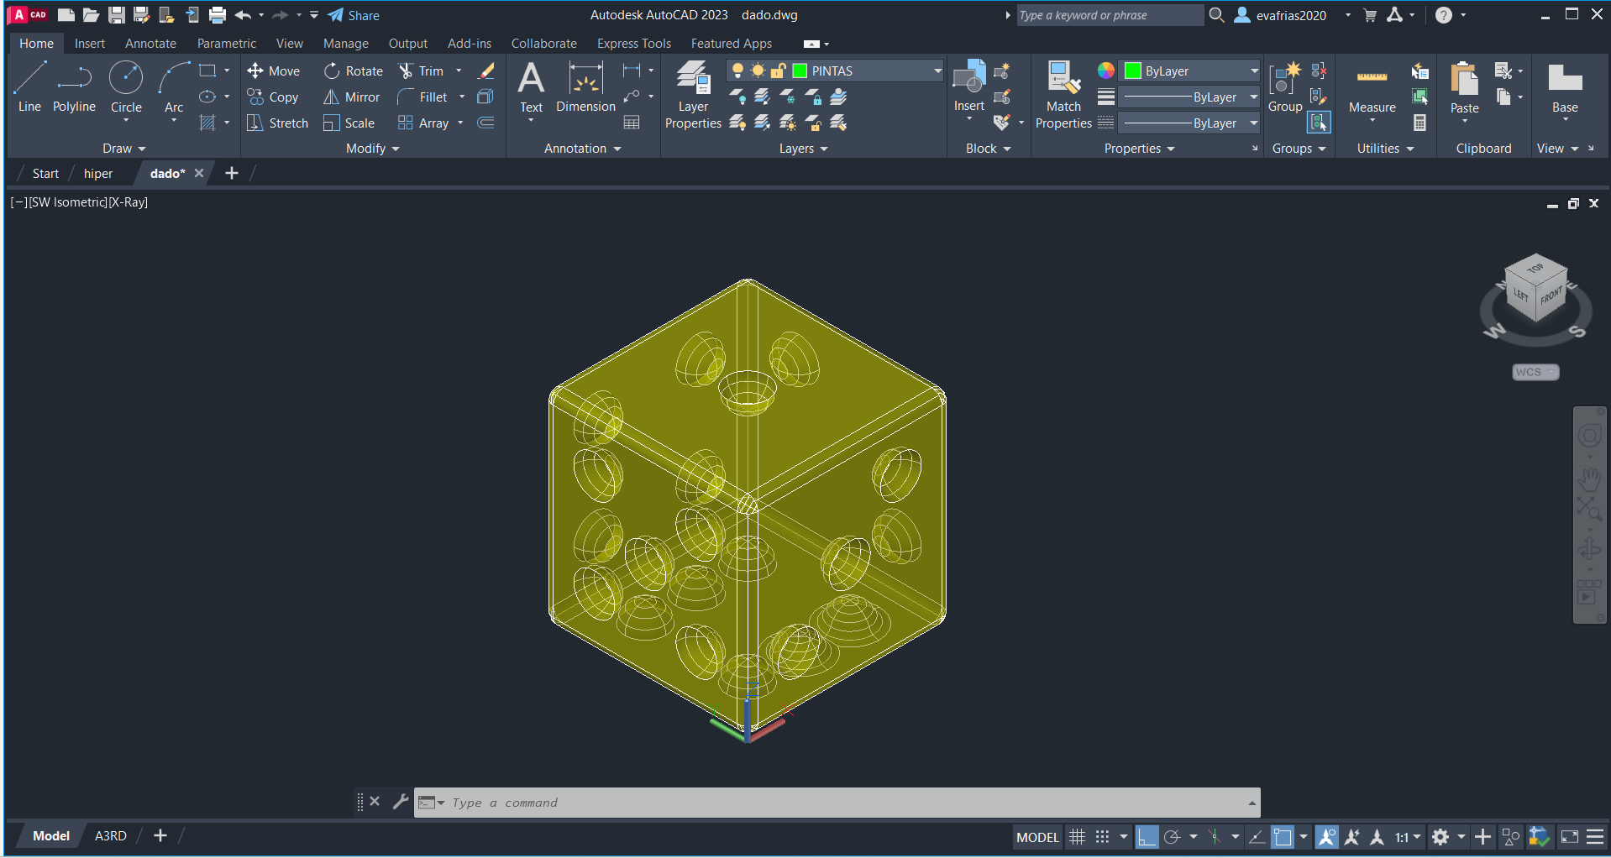
Task: Open the PINTAS layer dropdown
Action: pyautogui.click(x=937, y=71)
